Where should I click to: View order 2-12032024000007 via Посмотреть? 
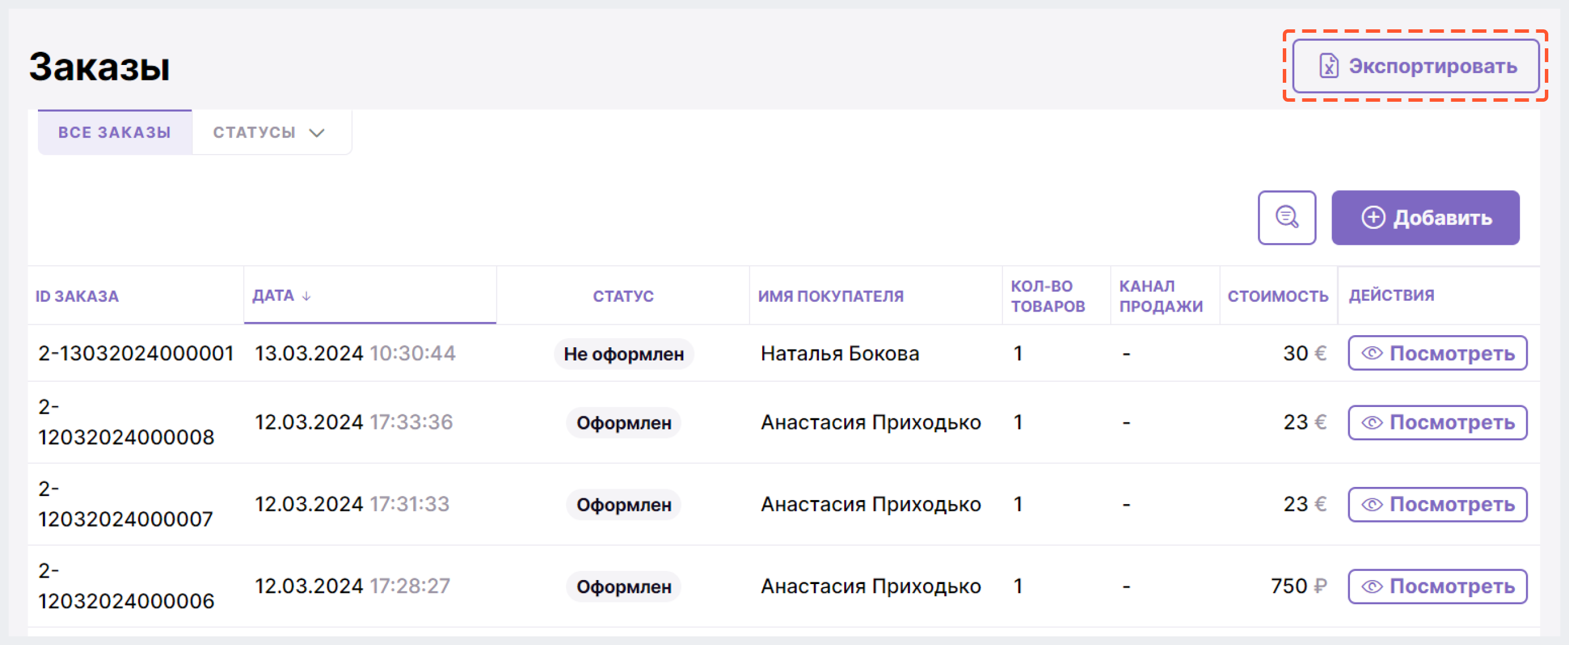(1437, 504)
